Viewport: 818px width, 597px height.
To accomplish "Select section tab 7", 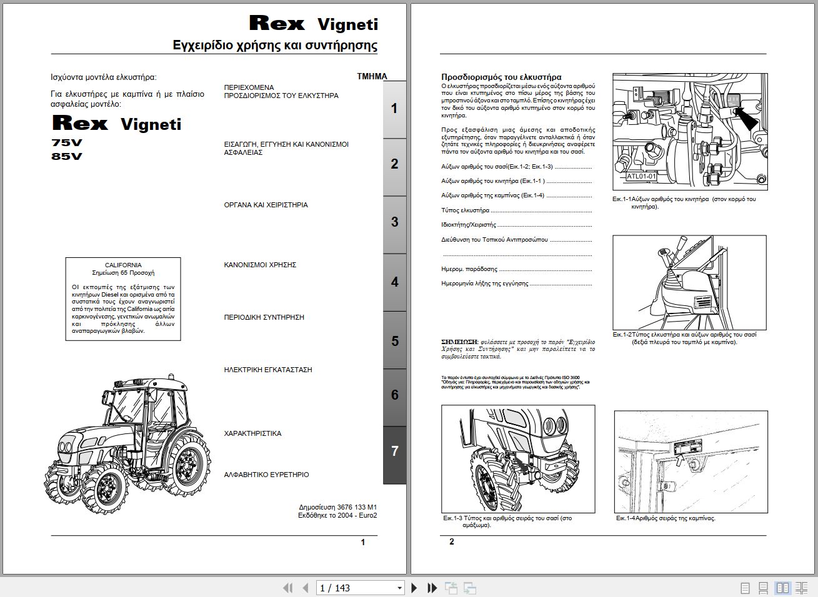I will point(394,455).
